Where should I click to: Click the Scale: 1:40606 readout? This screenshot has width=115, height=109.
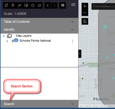pyautogui.click(x=15, y=14)
